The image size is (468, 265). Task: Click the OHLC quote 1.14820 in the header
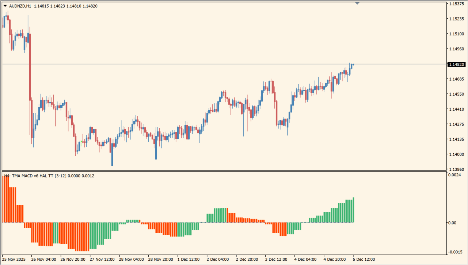[89, 6]
